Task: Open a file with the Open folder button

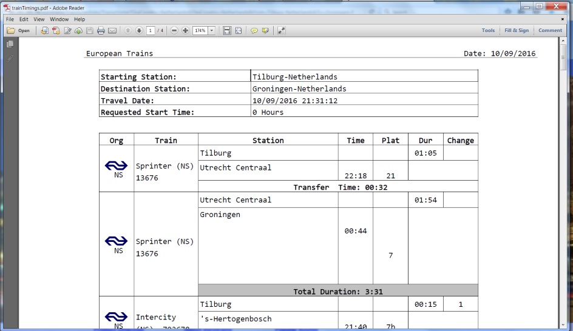Action: [x=18, y=31]
